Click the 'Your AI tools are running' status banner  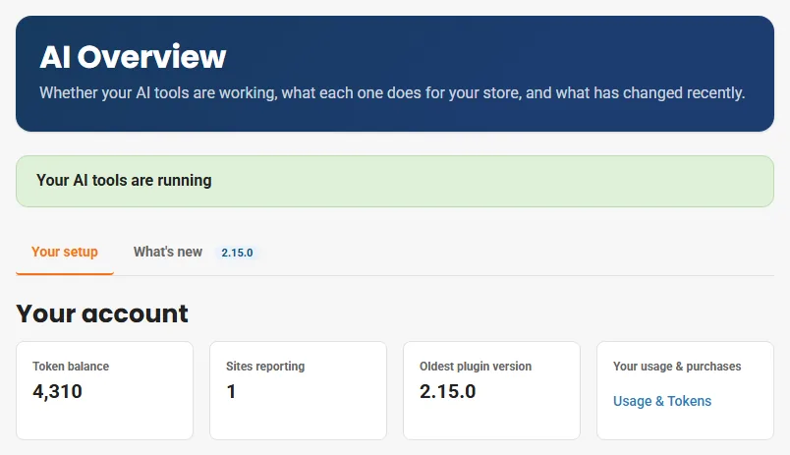(x=395, y=181)
